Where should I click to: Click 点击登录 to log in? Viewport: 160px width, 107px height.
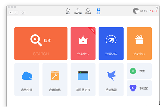[144, 11]
